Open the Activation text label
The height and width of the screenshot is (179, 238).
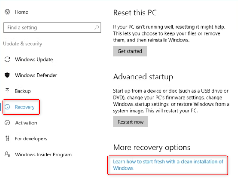tap(26, 123)
